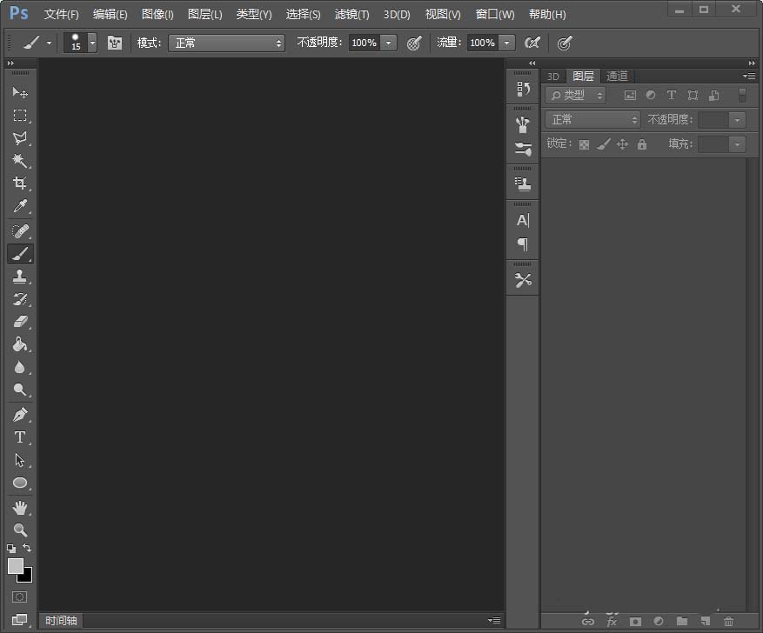Image resolution: width=763 pixels, height=633 pixels.
Task: Expand the layer filter 类型 dropdown
Action: tap(576, 96)
